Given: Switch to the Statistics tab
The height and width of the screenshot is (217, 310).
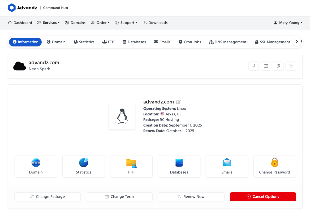Looking at the screenshot, I should 84,42.
